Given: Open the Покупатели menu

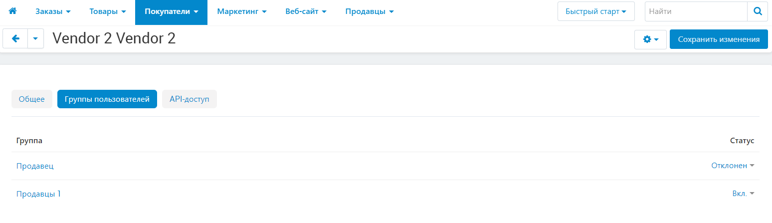Looking at the screenshot, I should coord(171,11).
